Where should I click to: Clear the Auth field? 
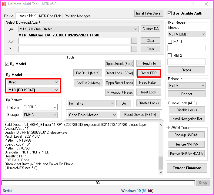point(150,41)
